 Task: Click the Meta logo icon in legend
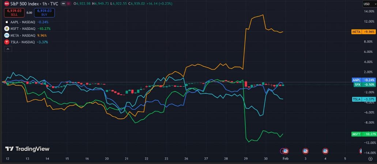point(7,35)
